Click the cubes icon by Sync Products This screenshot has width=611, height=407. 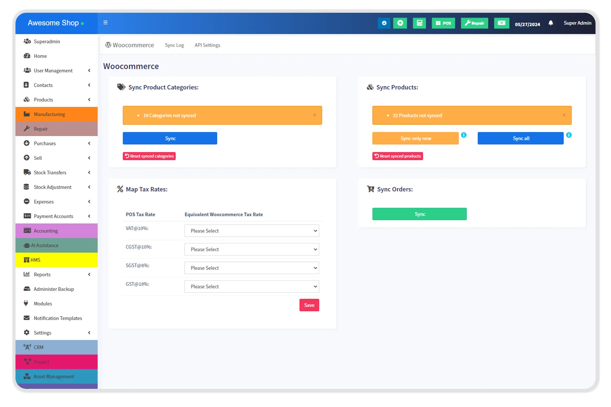point(370,87)
